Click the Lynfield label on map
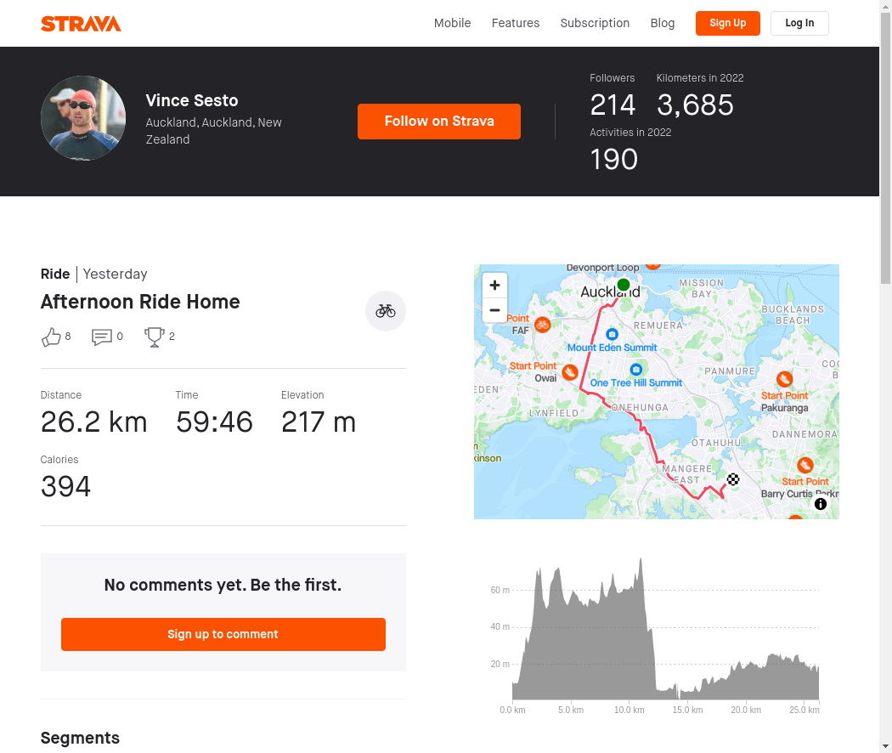Viewport: 892px width, 753px height. (554, 413)
